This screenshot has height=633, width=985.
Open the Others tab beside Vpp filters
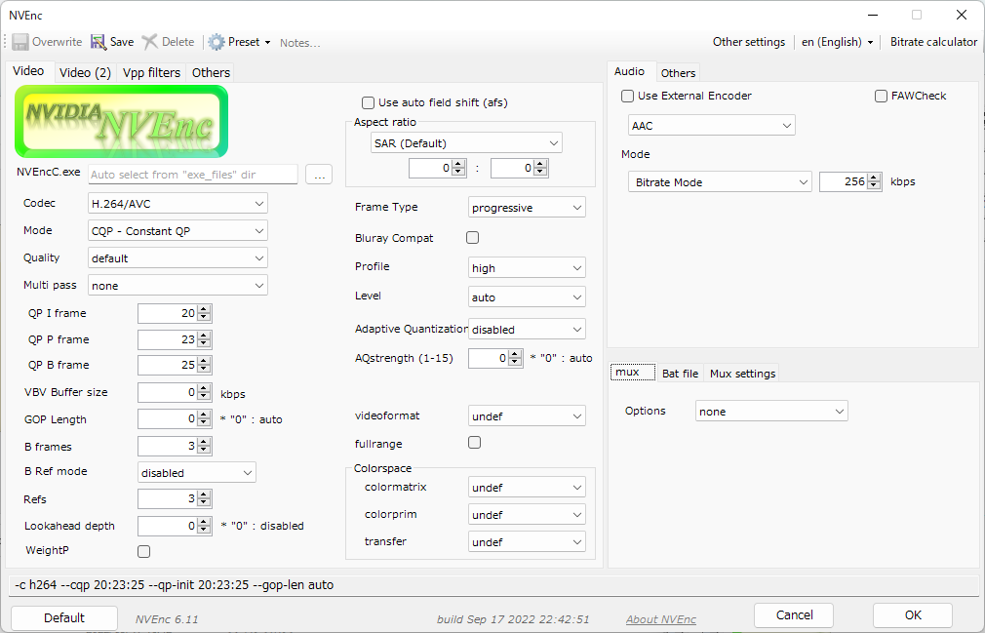[x=211, y=73]
